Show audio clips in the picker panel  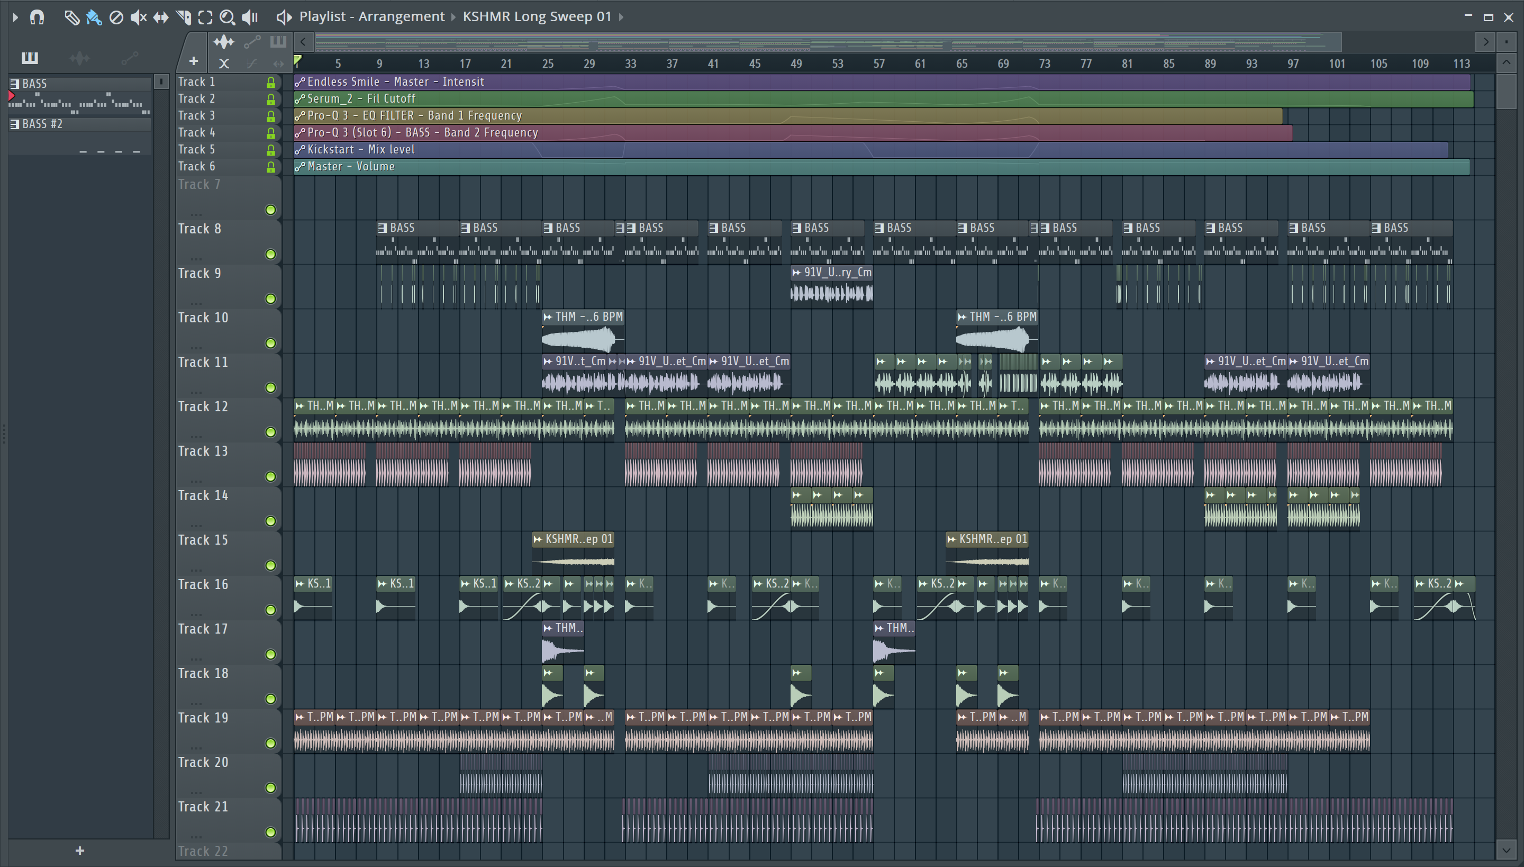tap(79, 58)
